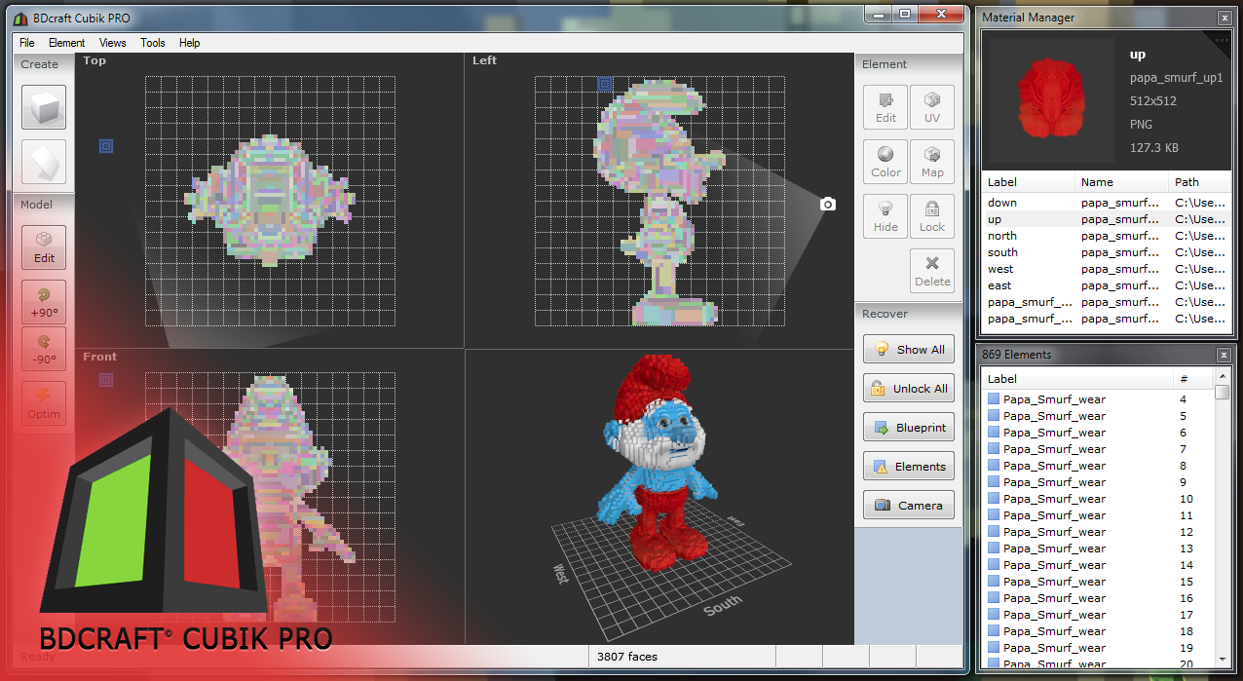This screenshot has width=1243, height=681.
Task: Click the Camera recover button
Action: (909, 505)
